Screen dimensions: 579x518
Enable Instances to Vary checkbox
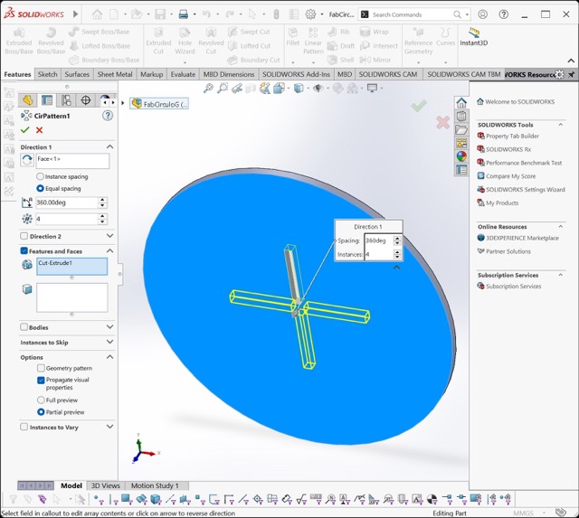coord(24,427)
